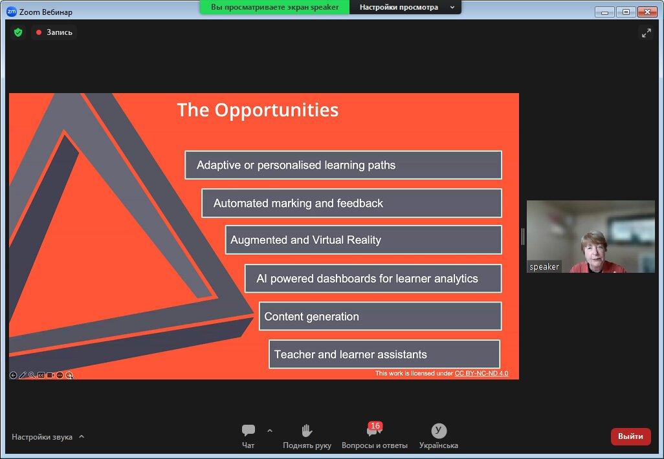Click the green encryption shield icon
This screenshot has width=664, height=459.
(18, 32)
